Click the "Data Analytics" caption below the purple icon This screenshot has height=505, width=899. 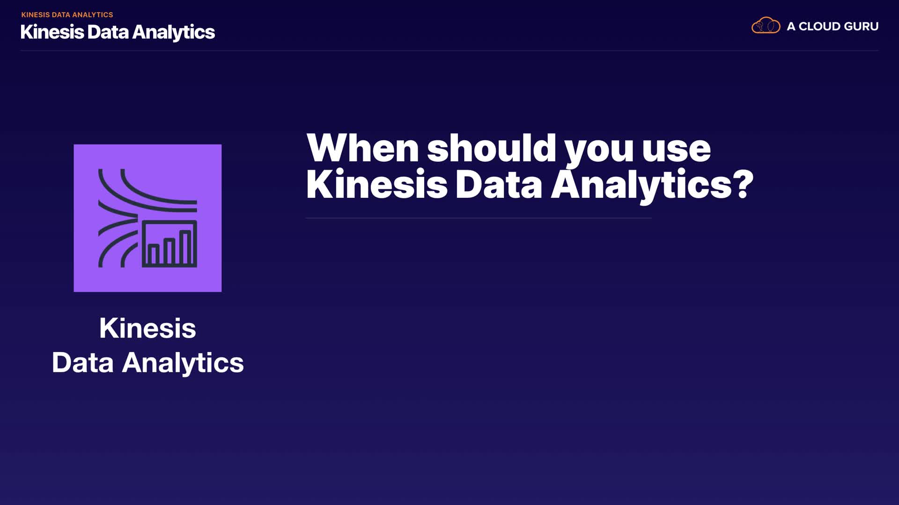147,363
